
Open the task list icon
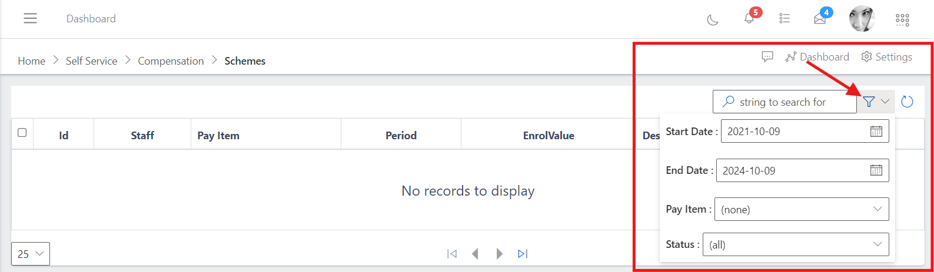coord(785,19)
